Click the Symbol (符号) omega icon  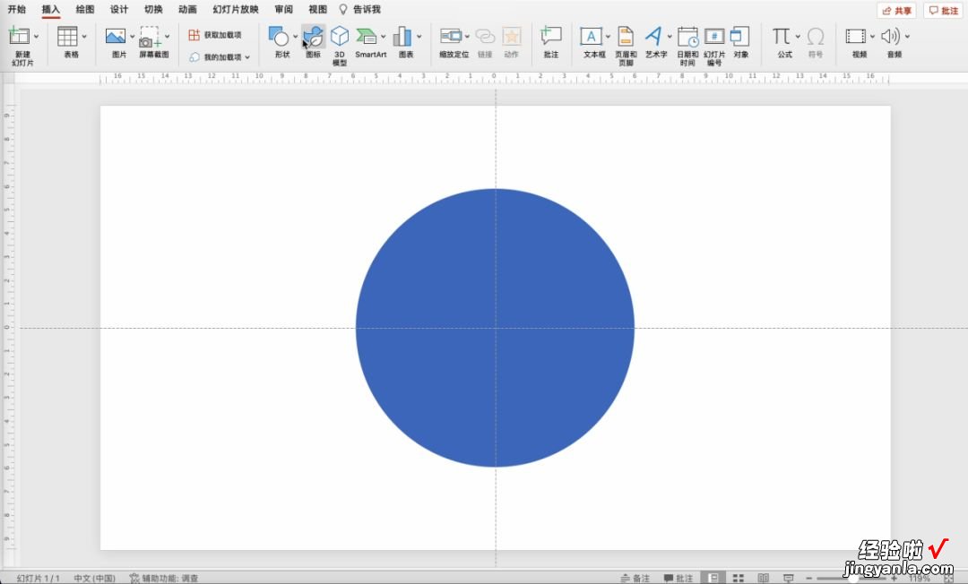click(x=816, y=37)
